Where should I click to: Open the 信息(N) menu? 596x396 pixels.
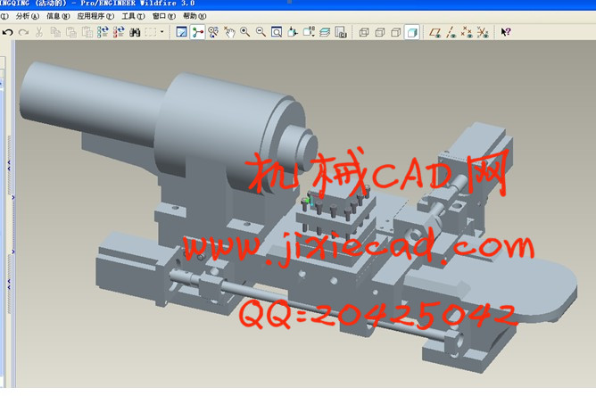point(58,16)
